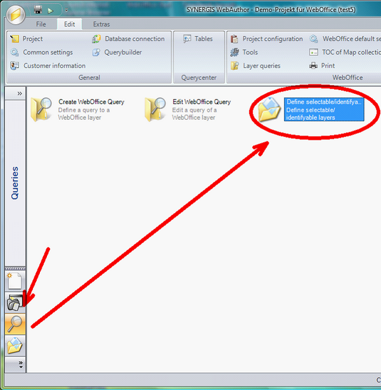Viewport: 381px width, 390px height.
Task: Open Tables in Querycenter group
Action: point(203,39)
